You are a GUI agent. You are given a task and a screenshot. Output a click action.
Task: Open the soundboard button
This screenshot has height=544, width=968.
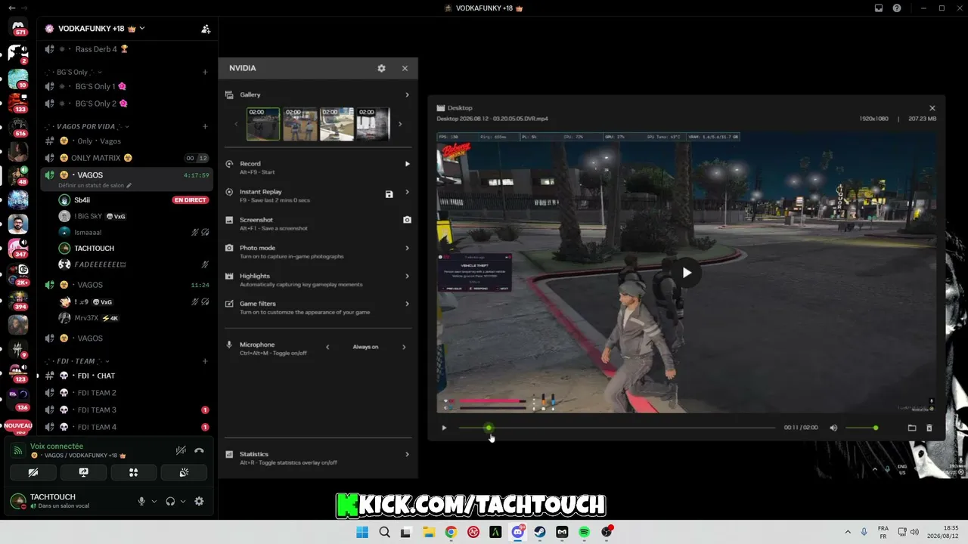[185, 472]
